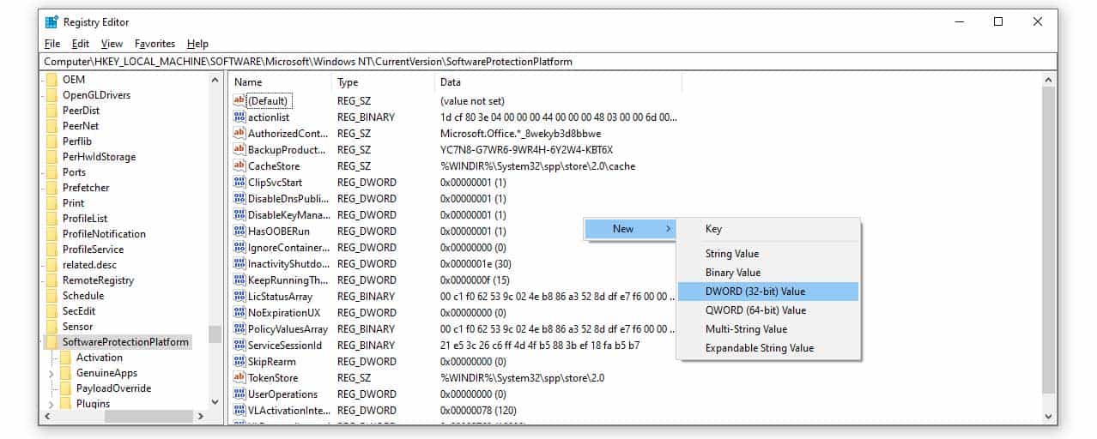Click the InactivityShutdo... DWORD icon
1097x439 pixels.
(239, 263)
